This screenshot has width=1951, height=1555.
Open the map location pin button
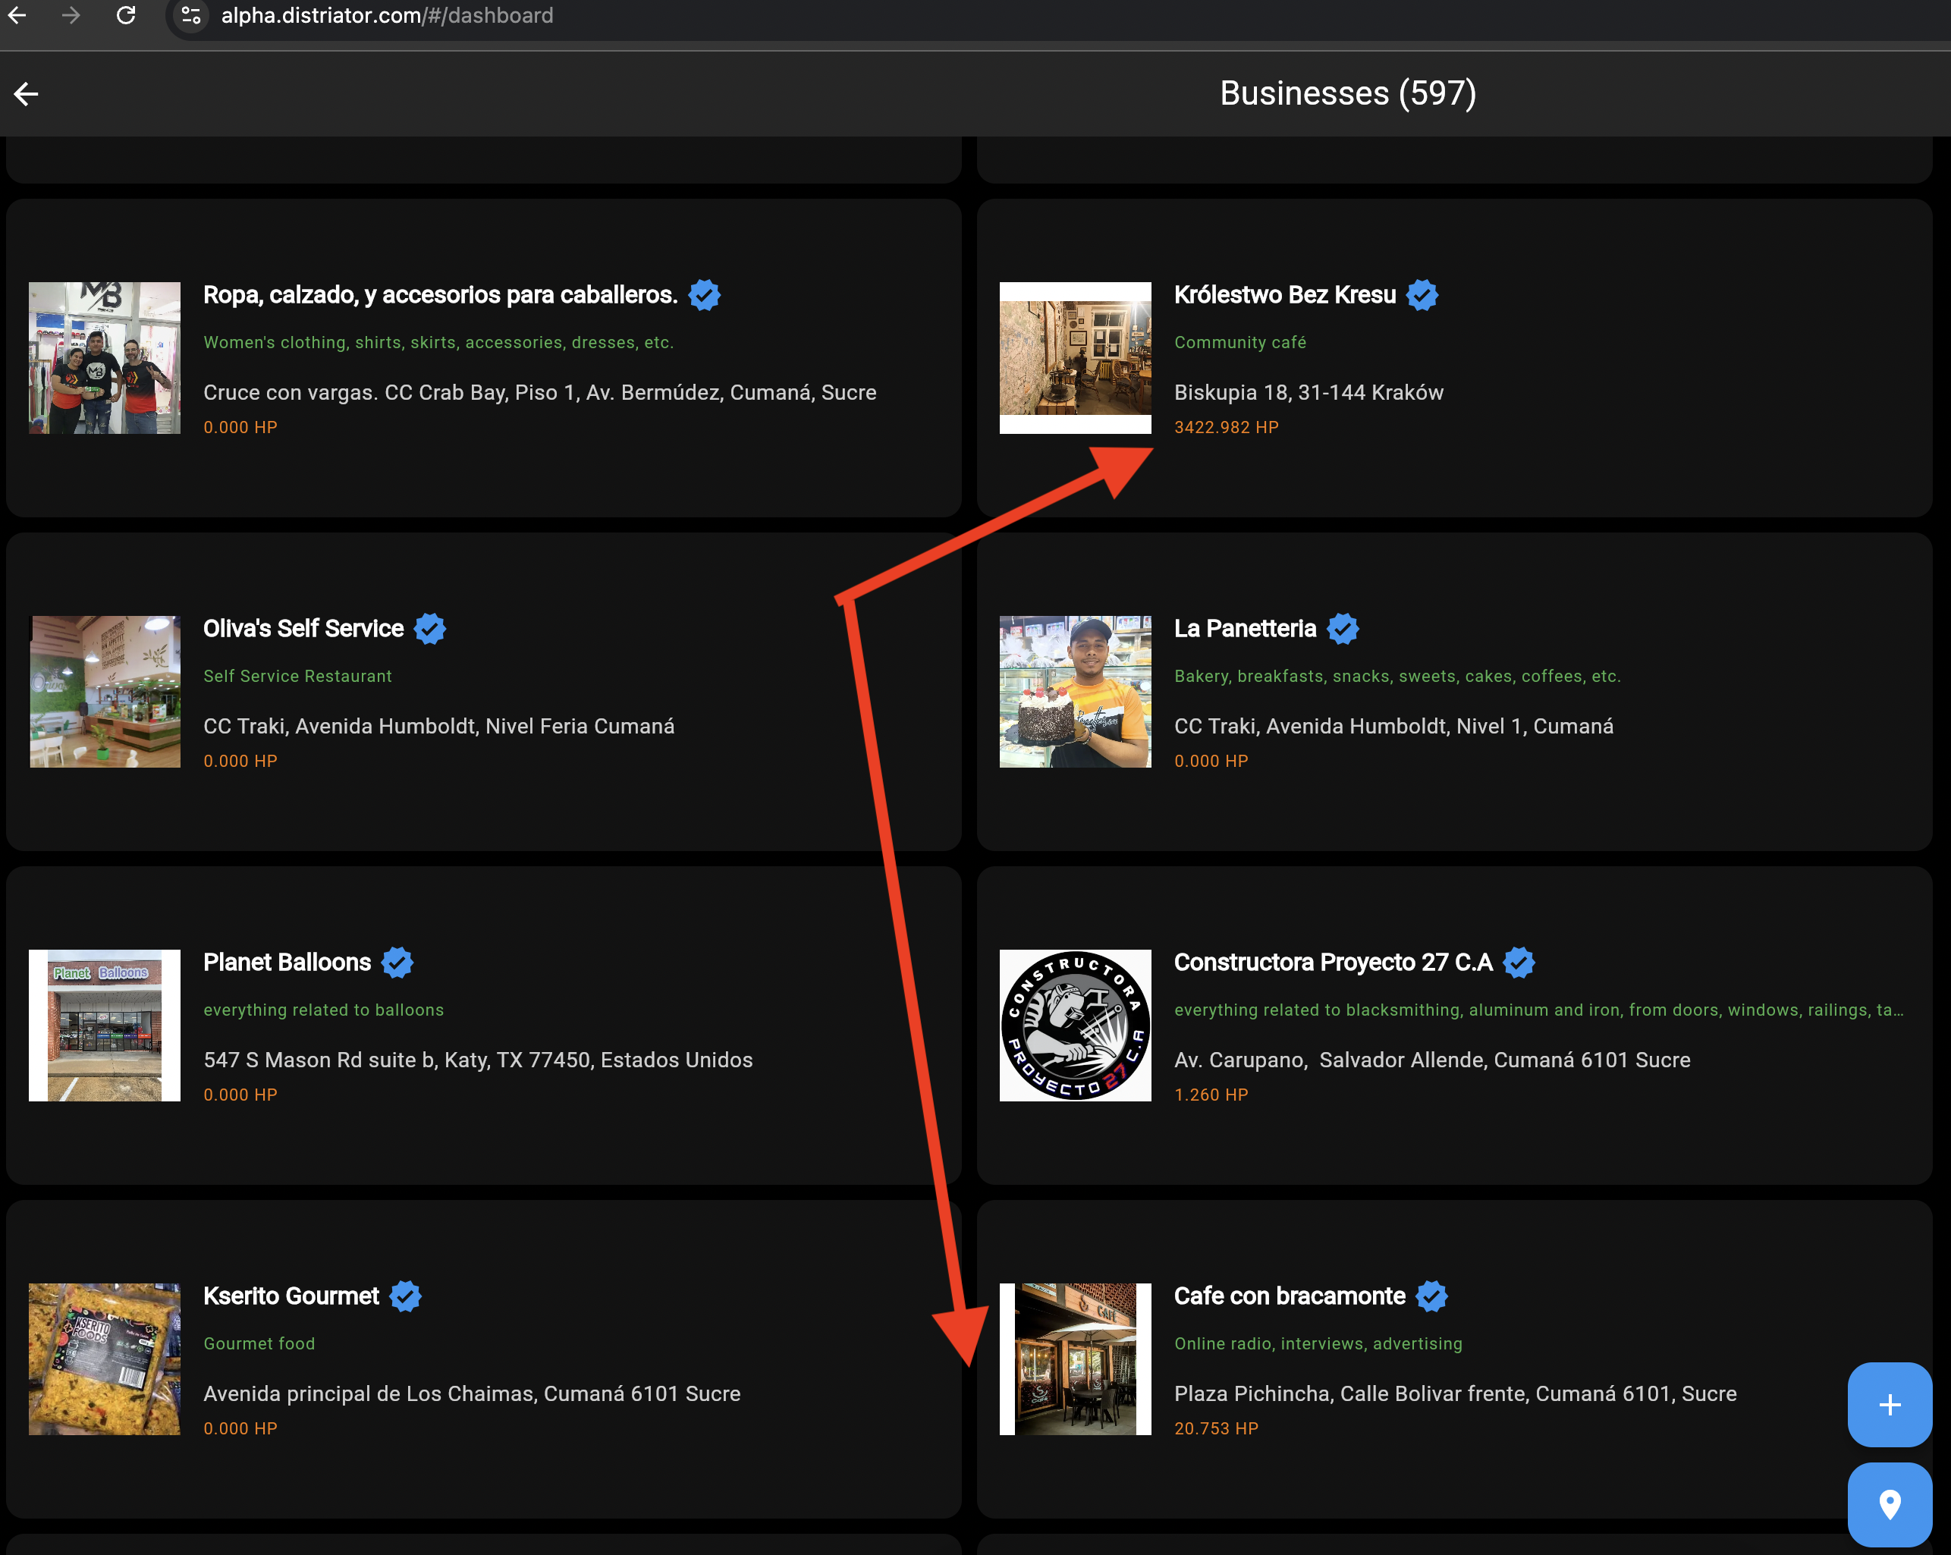1890,1504
